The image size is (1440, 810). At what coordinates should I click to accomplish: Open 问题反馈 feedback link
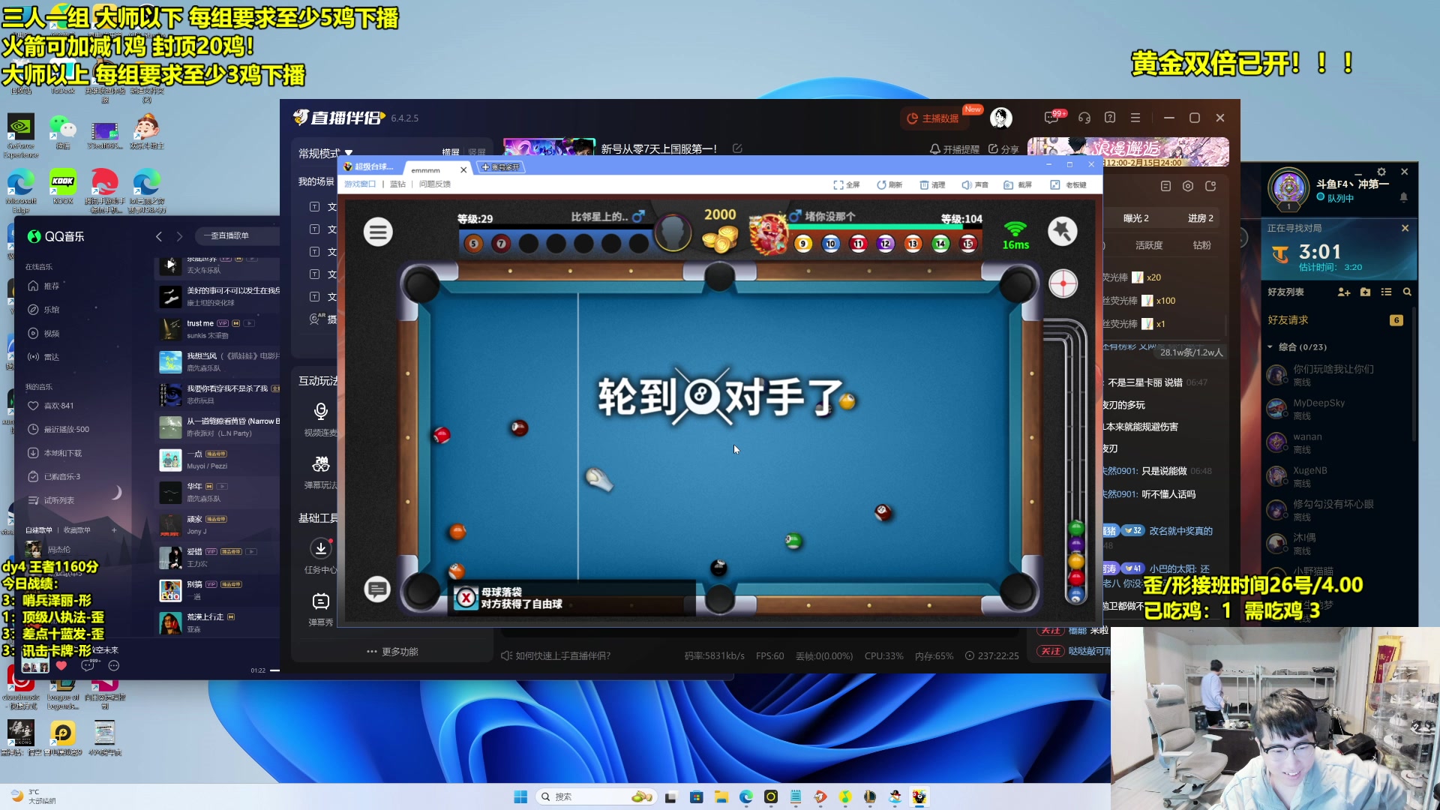[435, 184]
